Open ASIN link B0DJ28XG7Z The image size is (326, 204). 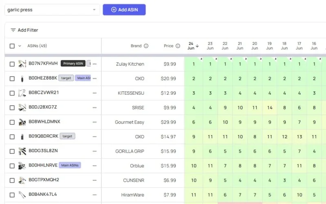[43, 107]
